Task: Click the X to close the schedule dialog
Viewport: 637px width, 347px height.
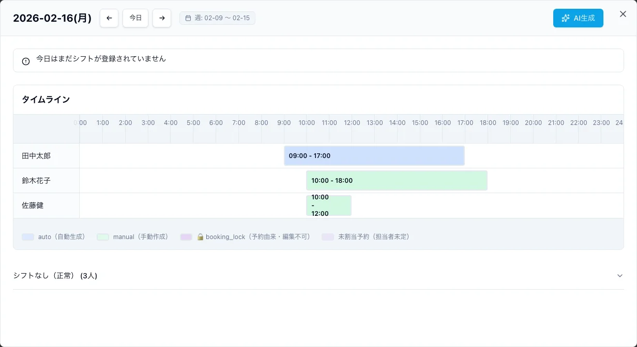Action: 623,14
